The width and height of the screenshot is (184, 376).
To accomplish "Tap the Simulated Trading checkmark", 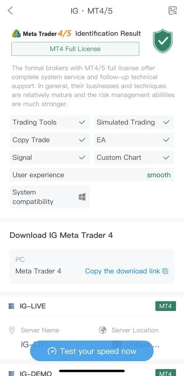I will pos(166,122).
